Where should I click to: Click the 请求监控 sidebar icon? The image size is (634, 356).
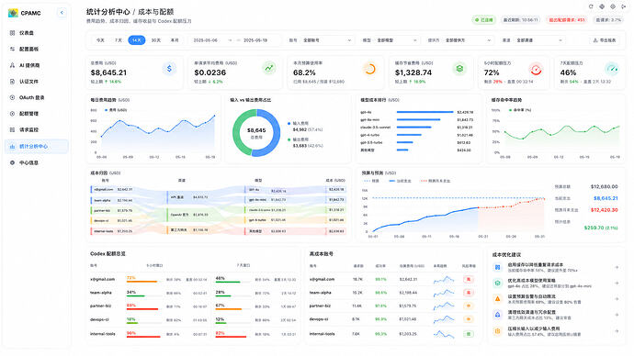pyautogui.click(x=12, y=129)
